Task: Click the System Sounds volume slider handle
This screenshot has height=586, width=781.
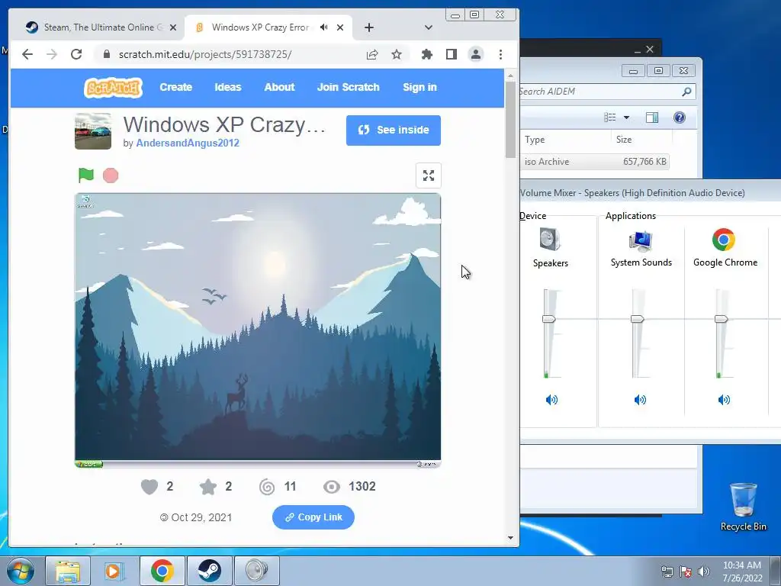Action: pos(638,319)
